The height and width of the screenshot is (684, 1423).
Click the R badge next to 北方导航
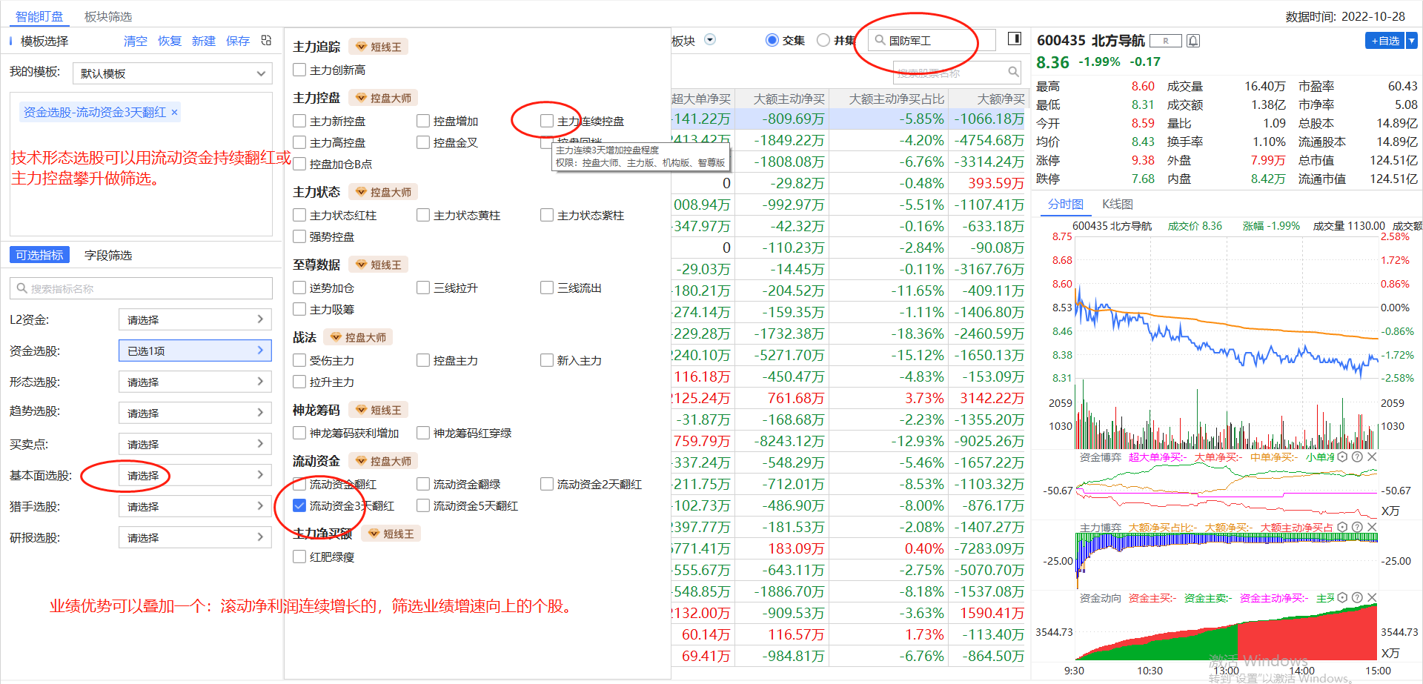[x=1166, y=41]
